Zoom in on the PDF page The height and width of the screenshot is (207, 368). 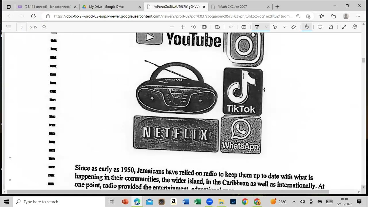(x=183, y=27)
